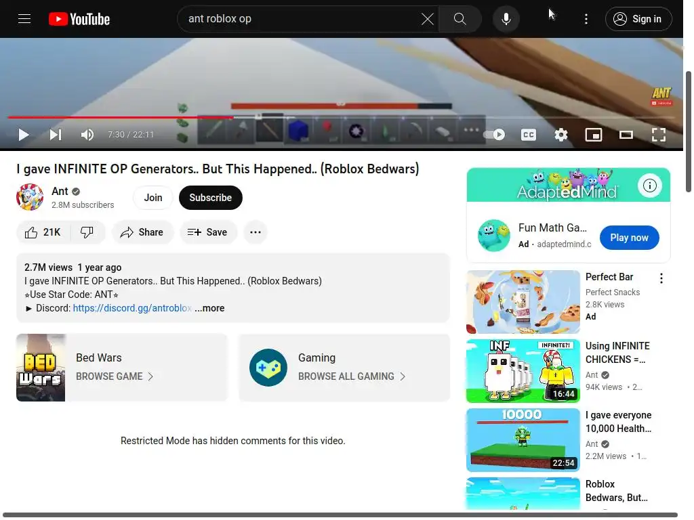Open options menu for Perfect Bar ad
The image size is (694, 520).
point(661,278)
